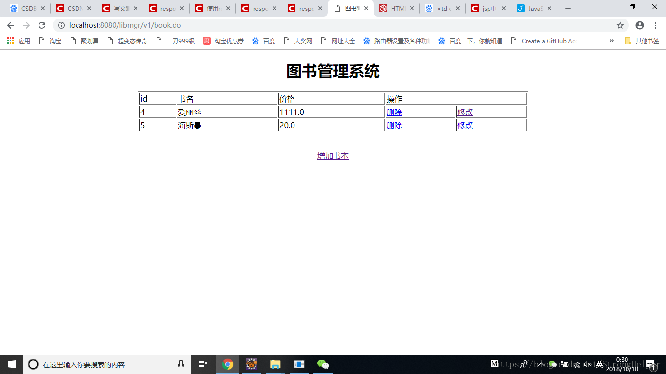
Task: Open the Create a GitHub Ac bookmark
Action: [543, 41]
